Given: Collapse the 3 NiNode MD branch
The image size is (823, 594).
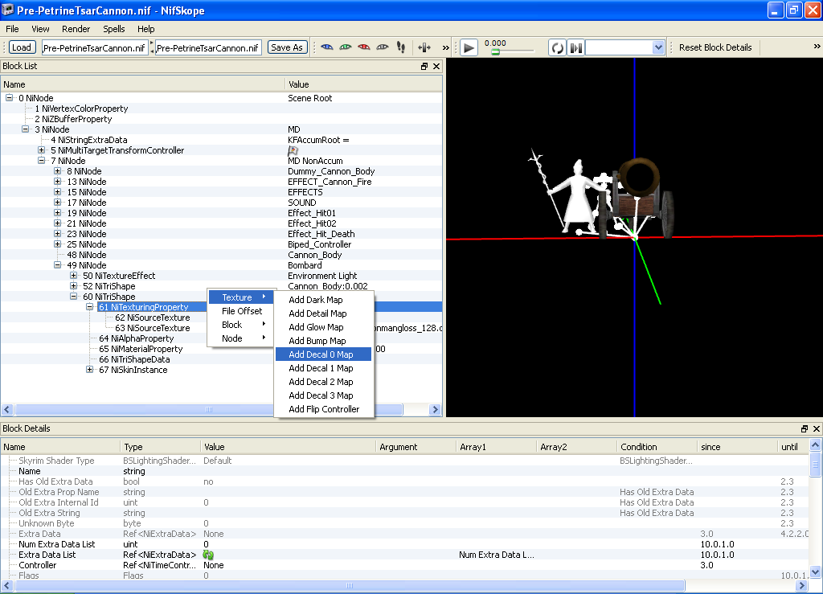Looking at the screenshot, I should pos(25,129).
